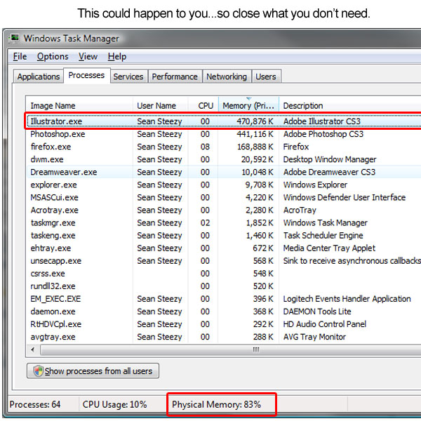Click the horizontal scrollbar left arrow
The width and height of the screenshot is (421, 421).
click(x=33, y=349)
